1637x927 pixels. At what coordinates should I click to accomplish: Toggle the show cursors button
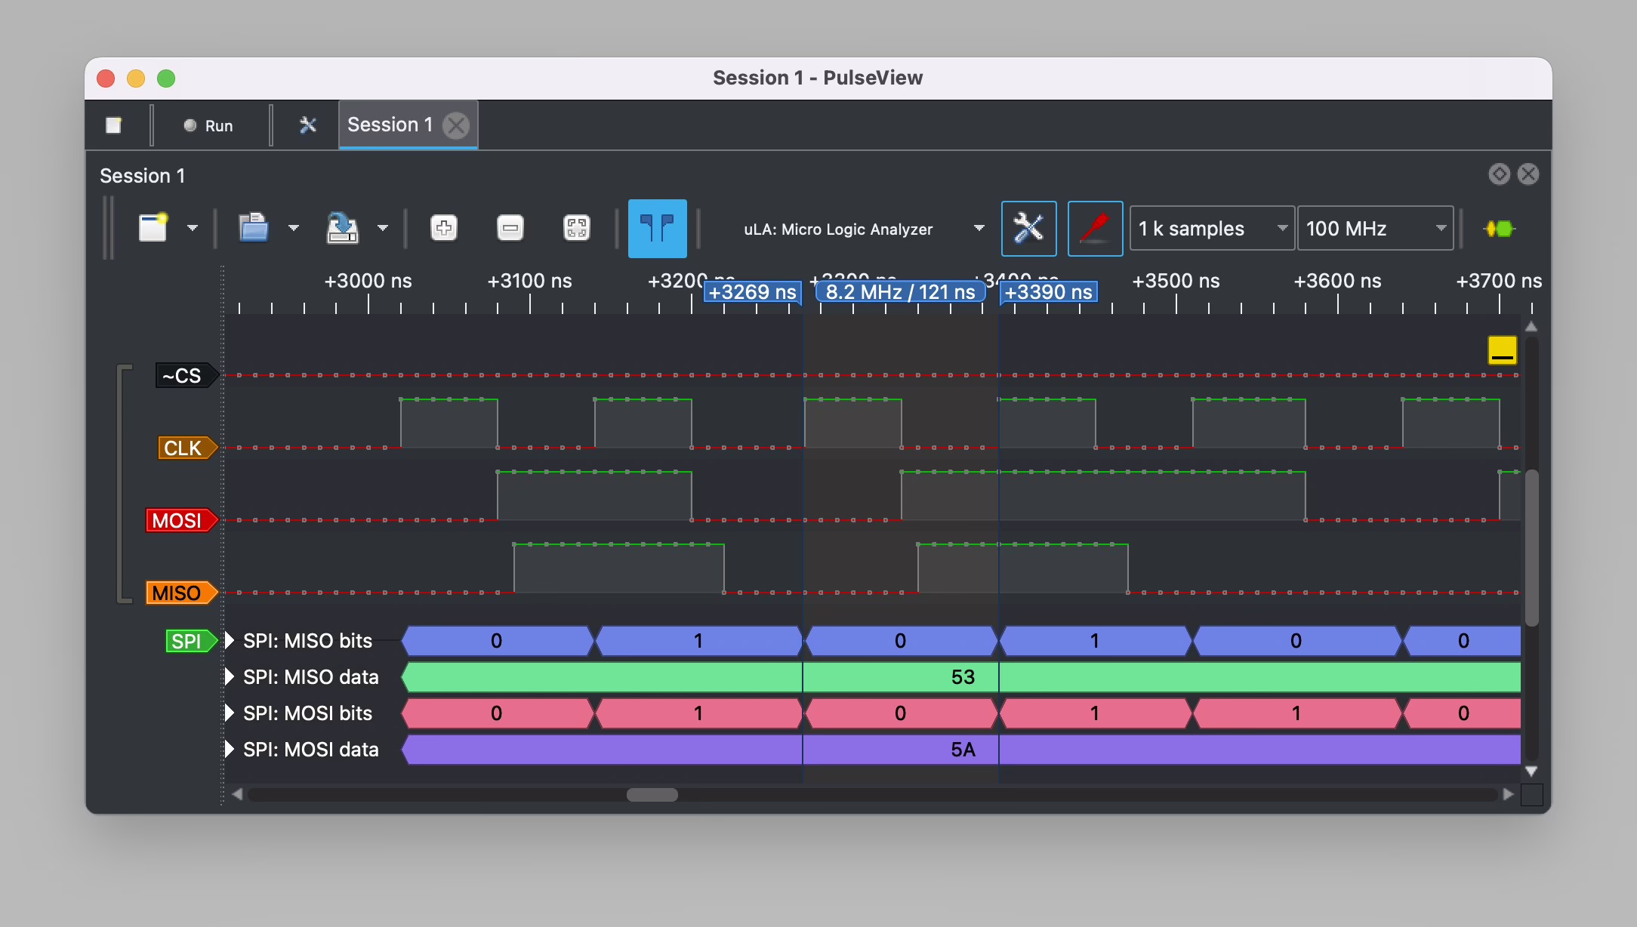point(657,228)
